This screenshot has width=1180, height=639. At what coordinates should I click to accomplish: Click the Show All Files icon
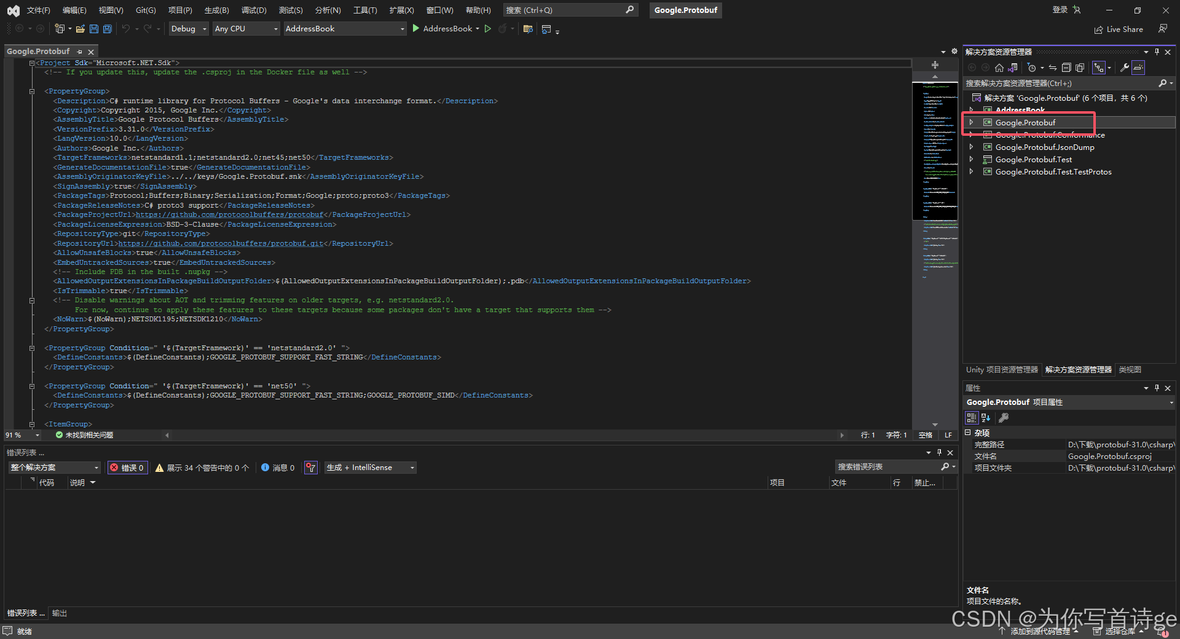click(1080, 68)
